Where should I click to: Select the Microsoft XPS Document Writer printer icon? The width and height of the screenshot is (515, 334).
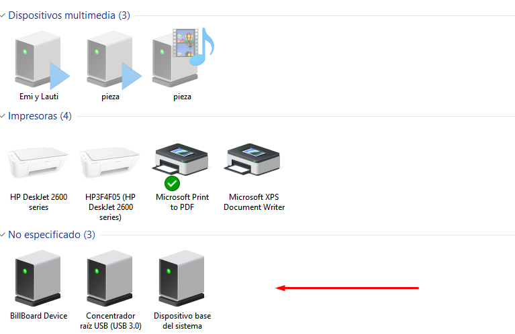(x=252, y=159)
